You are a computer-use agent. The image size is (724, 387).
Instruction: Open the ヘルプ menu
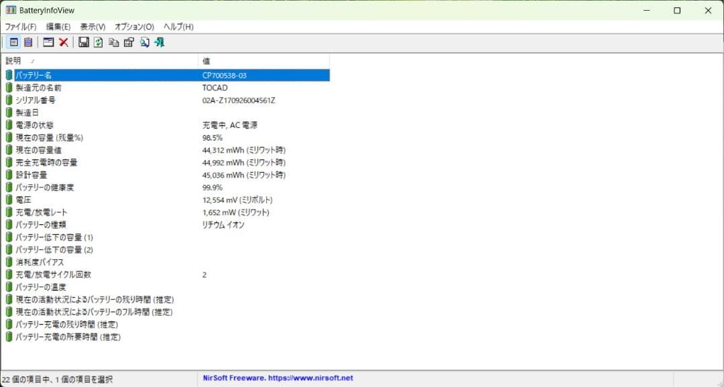coord(176,27)
